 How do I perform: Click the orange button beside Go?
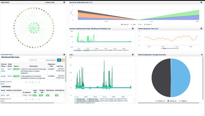pos(63,60)
